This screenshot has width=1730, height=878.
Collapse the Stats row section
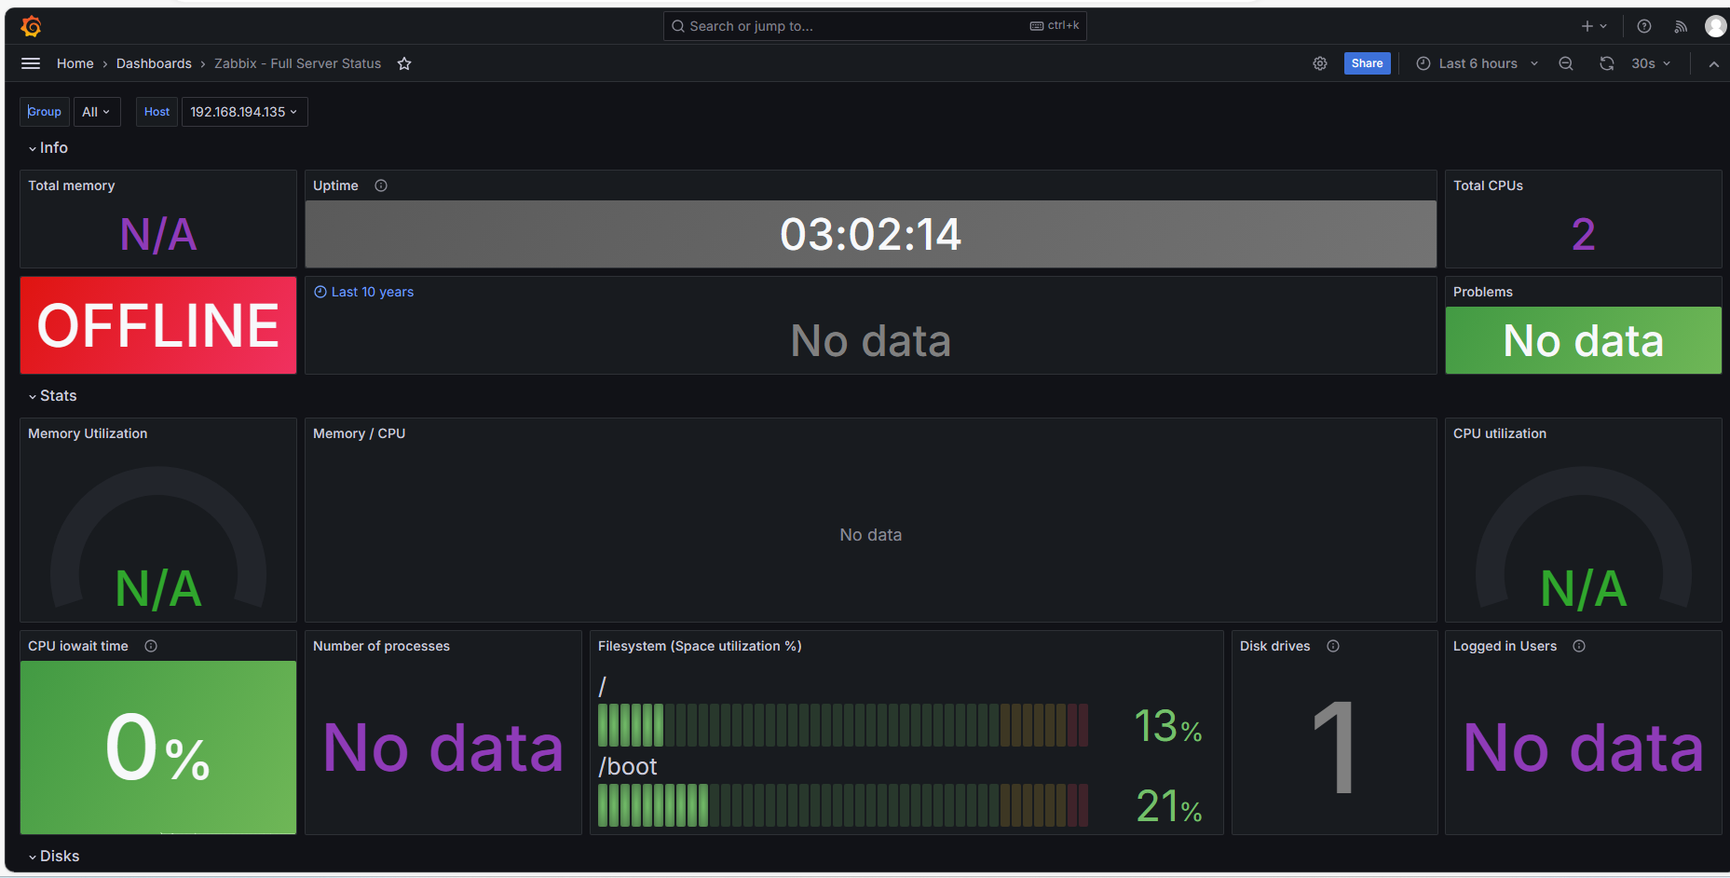52,396
